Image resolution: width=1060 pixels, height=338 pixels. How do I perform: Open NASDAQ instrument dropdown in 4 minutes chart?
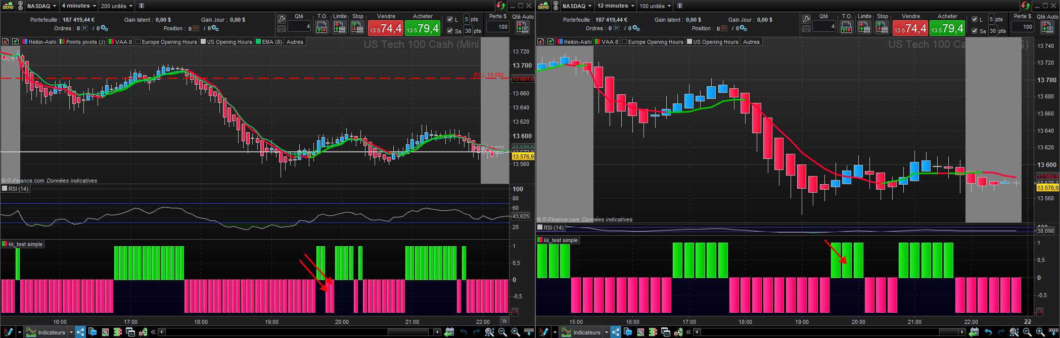42,6
